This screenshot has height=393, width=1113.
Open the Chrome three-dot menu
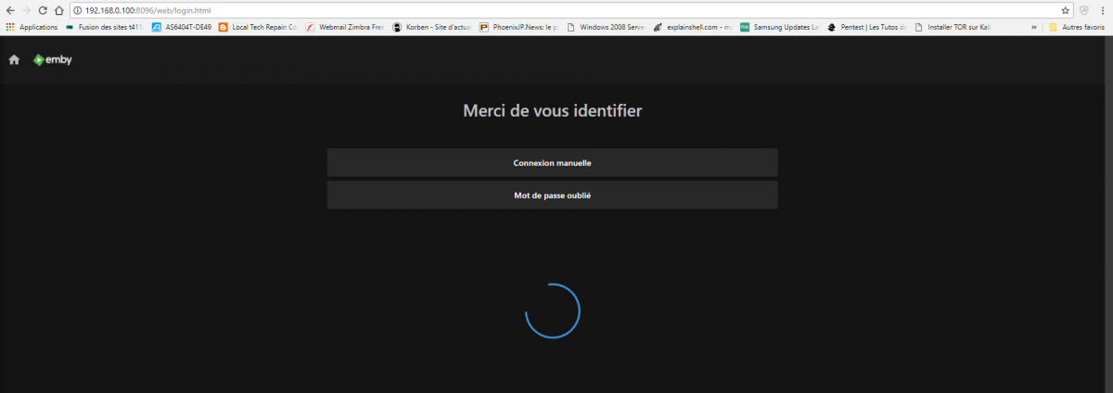[1103, 10]
